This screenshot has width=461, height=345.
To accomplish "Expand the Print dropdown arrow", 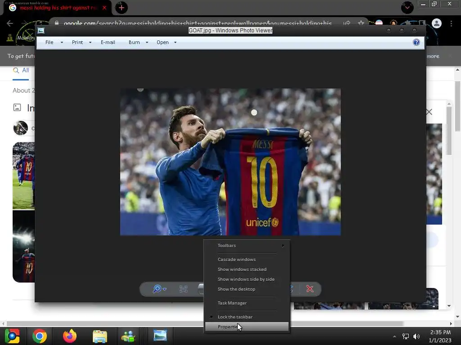I will [90, 43].
